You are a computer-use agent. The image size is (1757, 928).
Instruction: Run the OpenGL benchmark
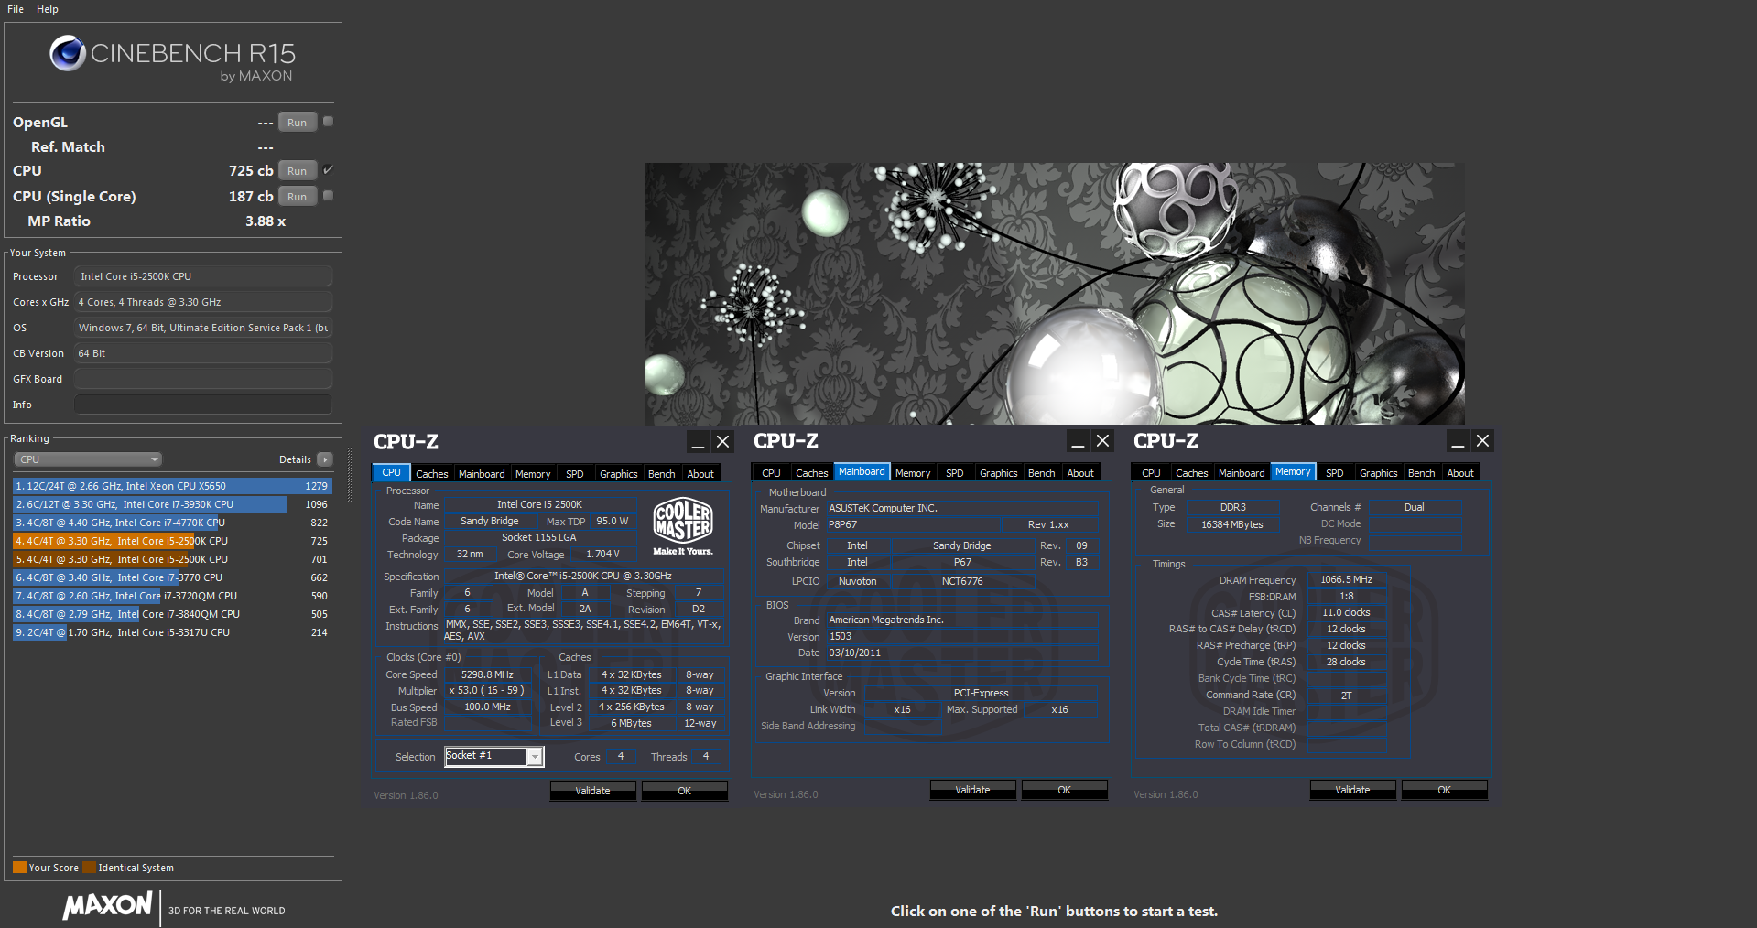pyautogui.click(x=298, y=123)
